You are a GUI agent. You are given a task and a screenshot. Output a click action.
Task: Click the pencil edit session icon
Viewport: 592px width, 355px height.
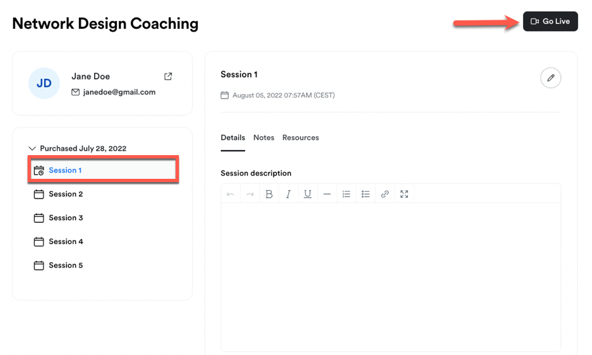point(551,78)
